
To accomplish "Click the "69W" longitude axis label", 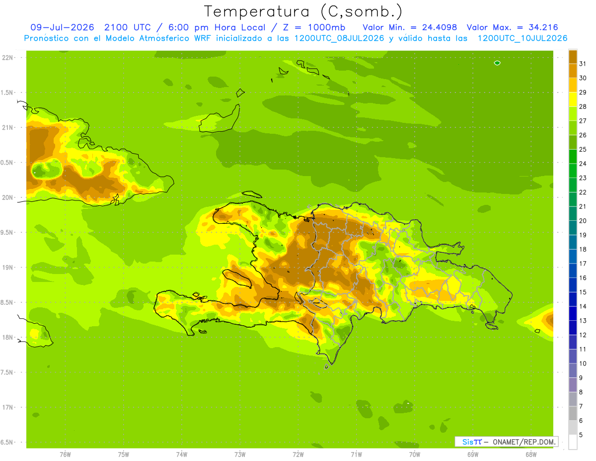I will [x=473, y=455].
